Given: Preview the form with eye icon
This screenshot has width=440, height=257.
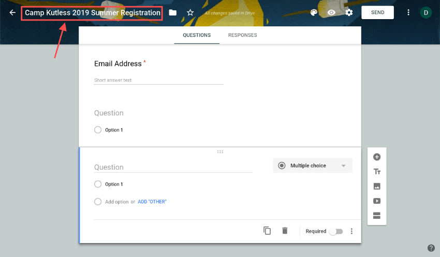Looking at the screenshot, I should point(331,12).
